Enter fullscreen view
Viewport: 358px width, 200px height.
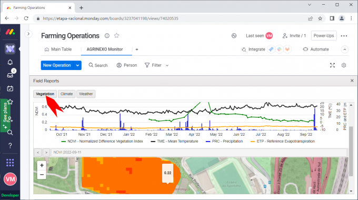(x=332, y=65)
